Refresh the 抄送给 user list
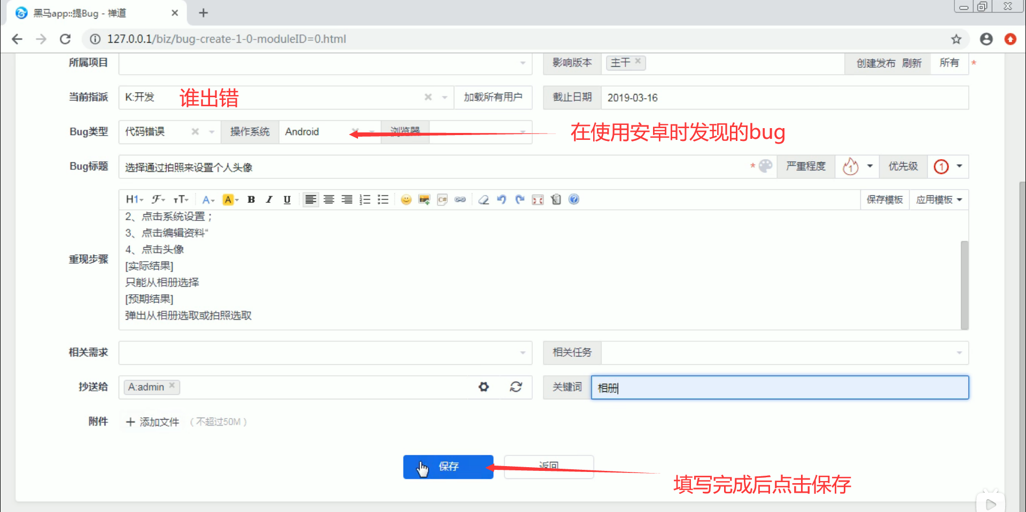The image size is (1026, 512). coord(516,387)
